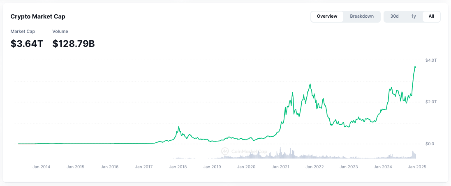Switch to the Overview tab
The height and width of the screenshot is (186, 451).
coord(327,16)
